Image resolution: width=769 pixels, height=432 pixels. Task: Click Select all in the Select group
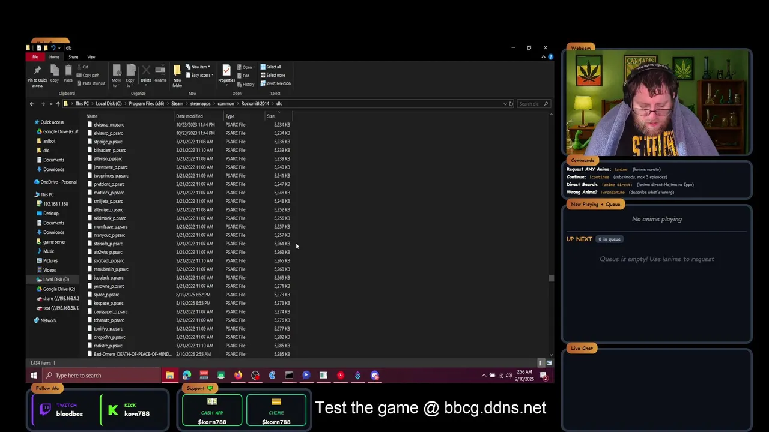271,67
